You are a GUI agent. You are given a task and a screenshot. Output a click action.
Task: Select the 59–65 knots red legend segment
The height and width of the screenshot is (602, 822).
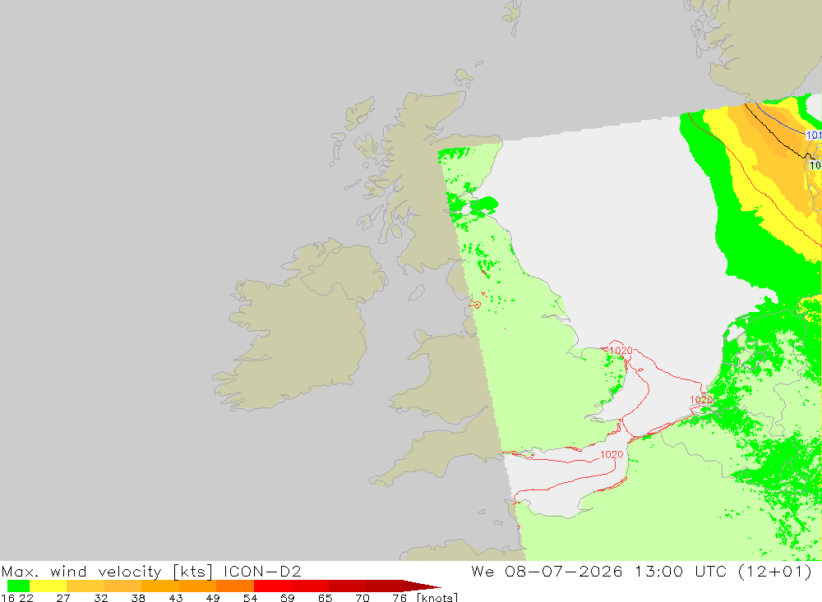coord(309,586)
